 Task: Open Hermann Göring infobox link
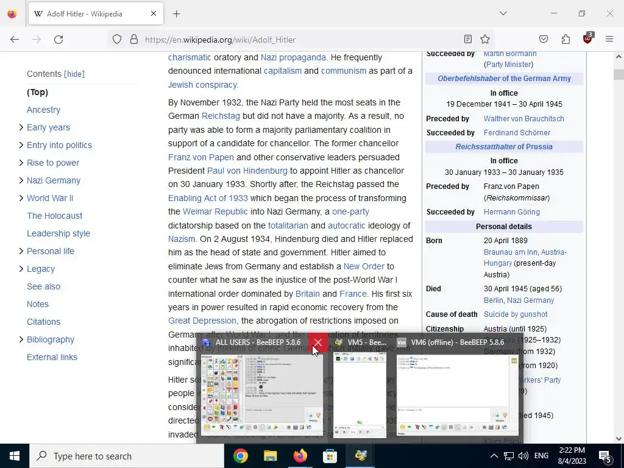tap(512, 212)
